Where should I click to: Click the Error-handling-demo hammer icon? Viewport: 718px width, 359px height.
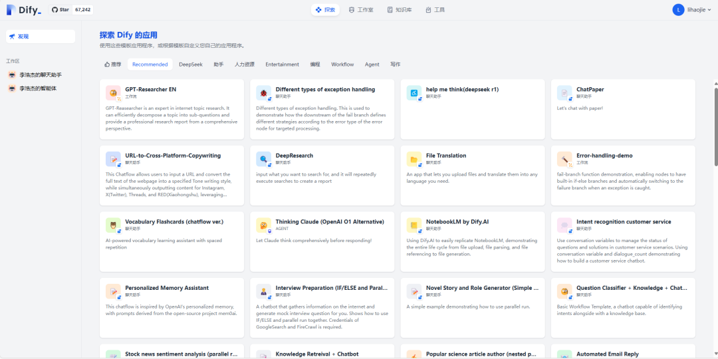564,159
